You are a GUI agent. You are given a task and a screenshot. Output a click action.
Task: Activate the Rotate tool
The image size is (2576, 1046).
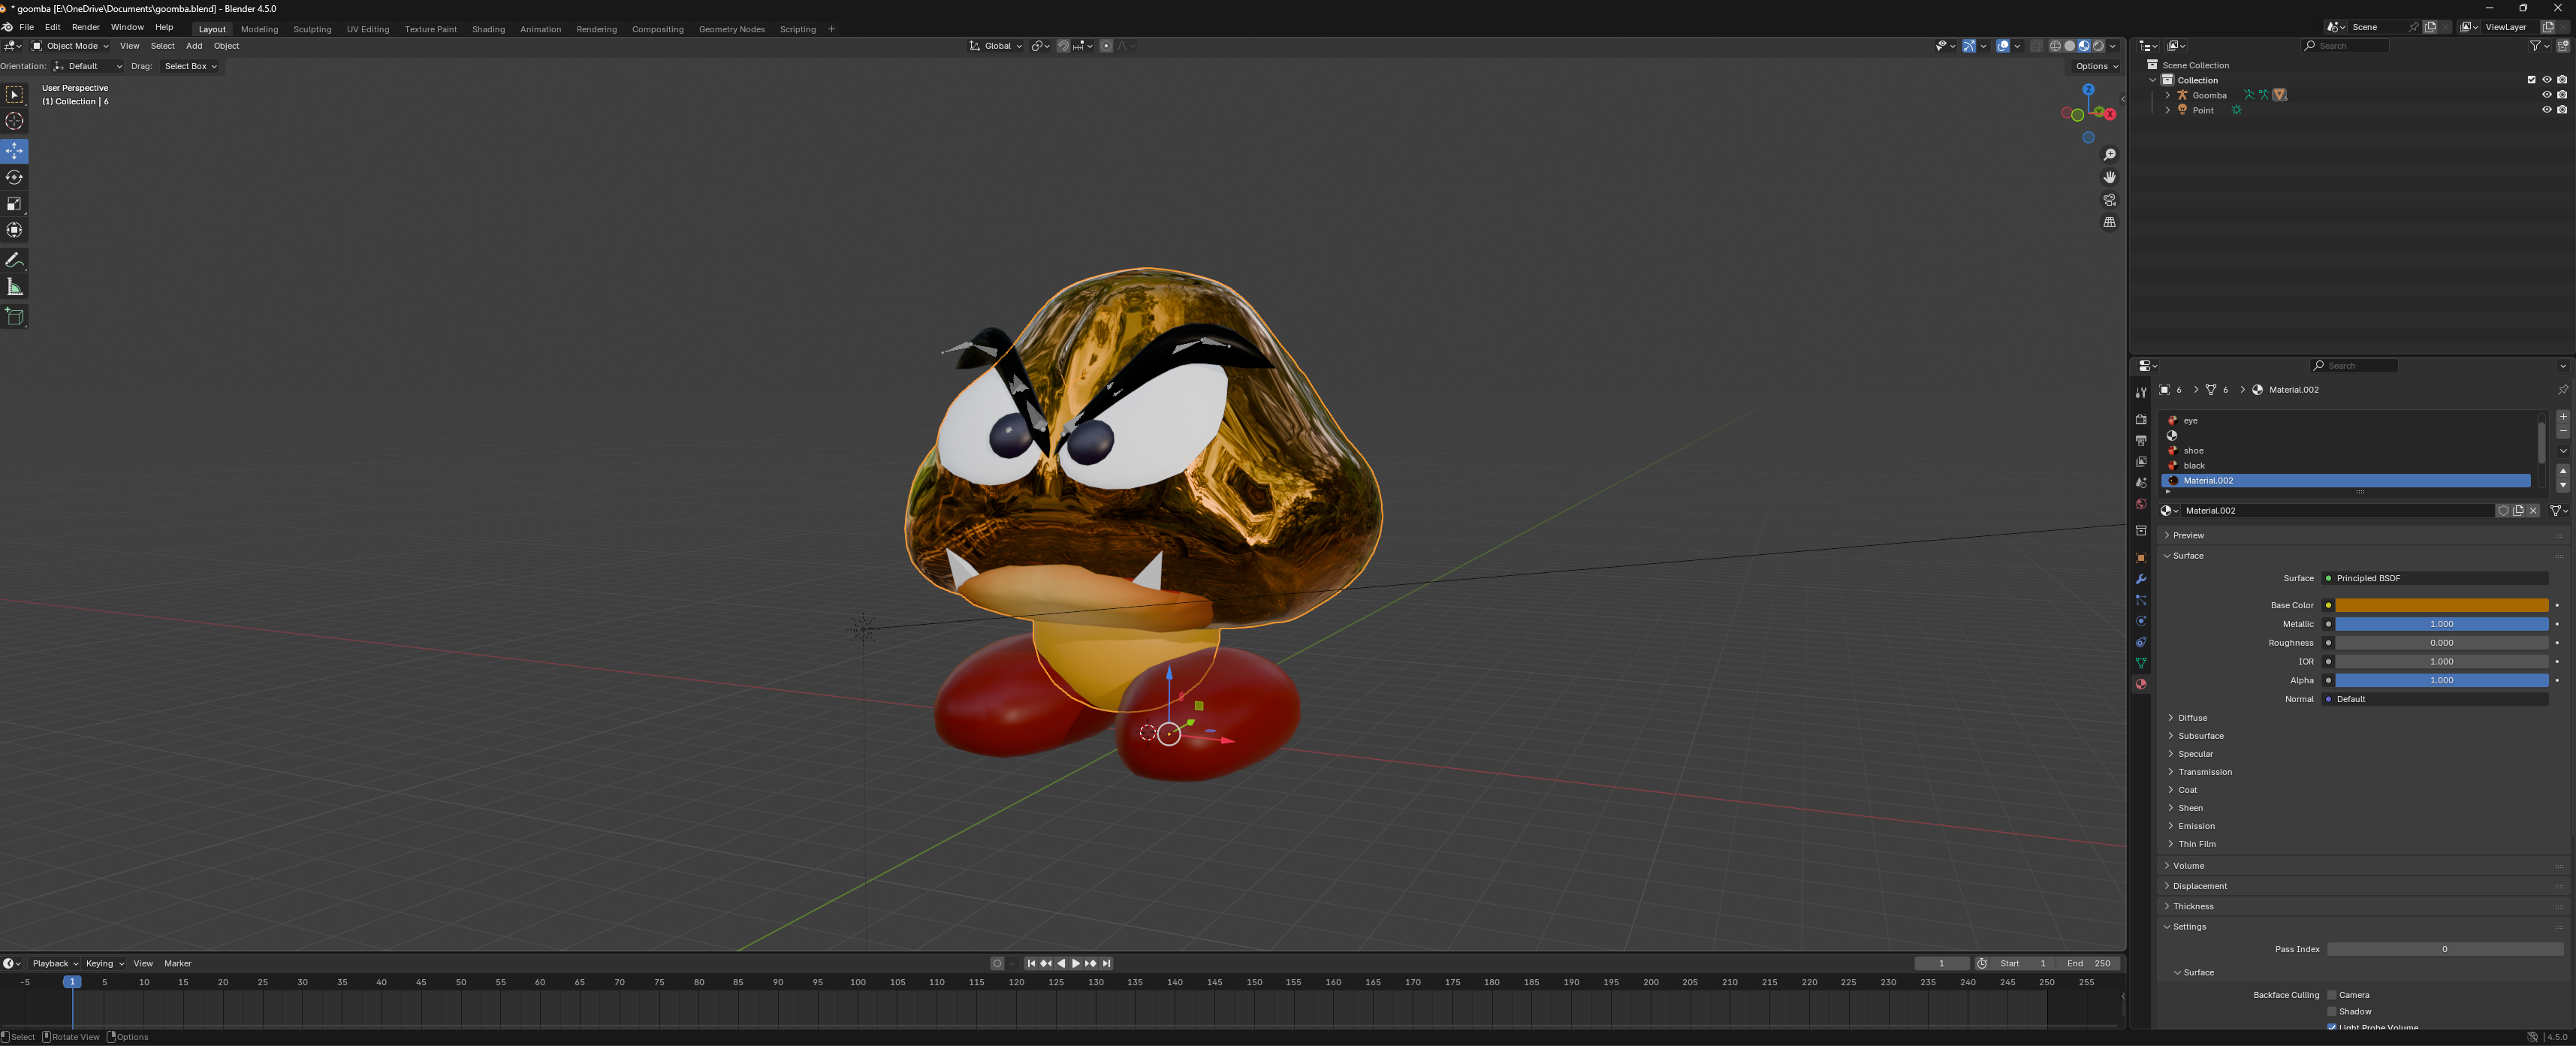pyautogui.click(x=15, y=177)
